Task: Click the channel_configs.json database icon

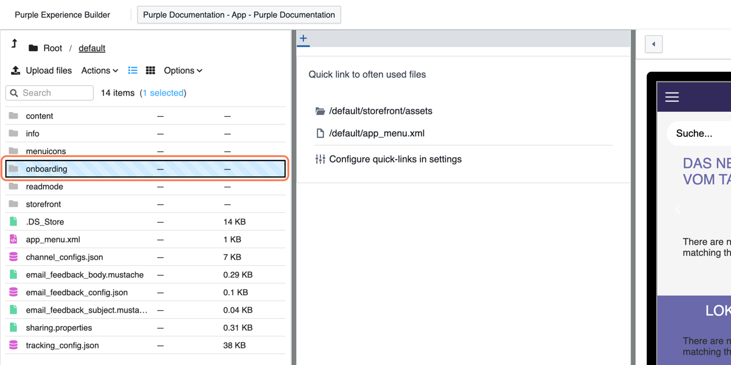Action: (x=13, y=257)
